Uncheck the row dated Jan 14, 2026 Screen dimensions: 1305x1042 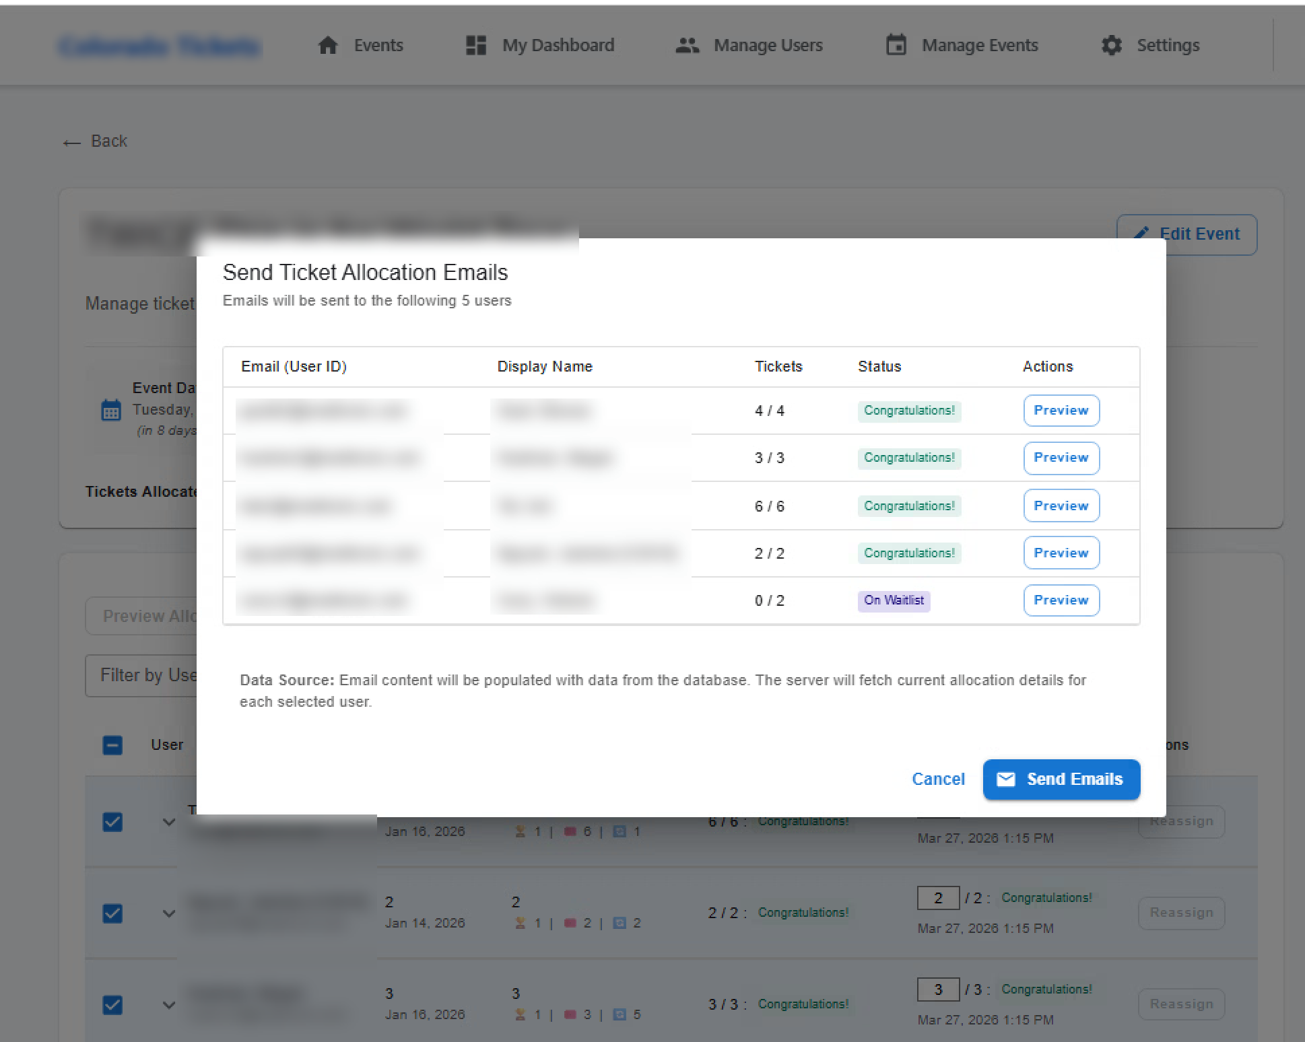point(112,913)
